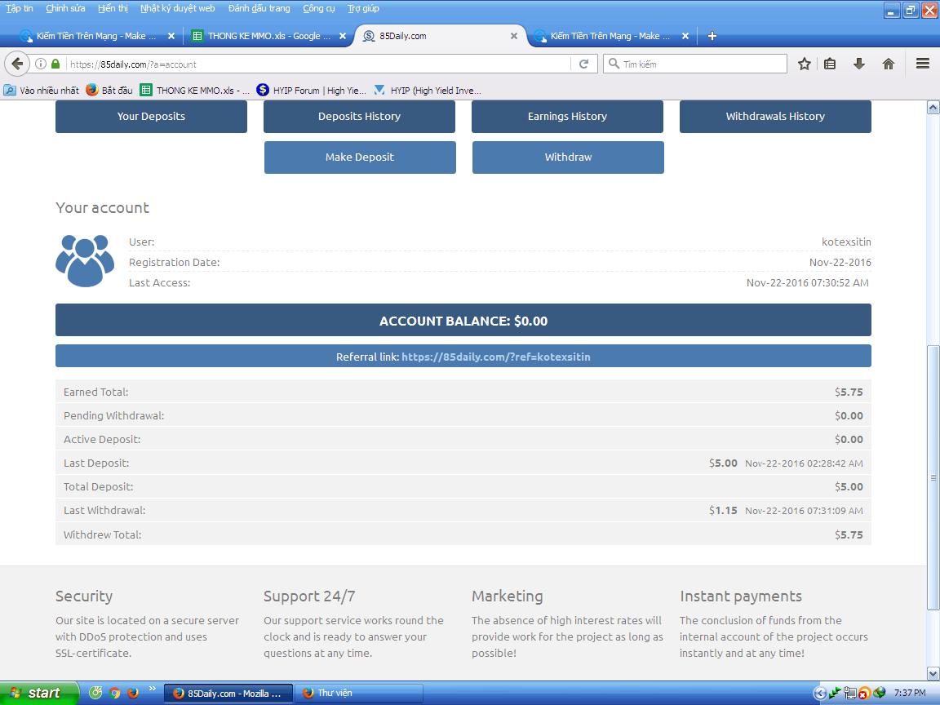This screenshot has height=705, width=940.
Task: Click the users avatar icon in Your account
Action: 85,260
